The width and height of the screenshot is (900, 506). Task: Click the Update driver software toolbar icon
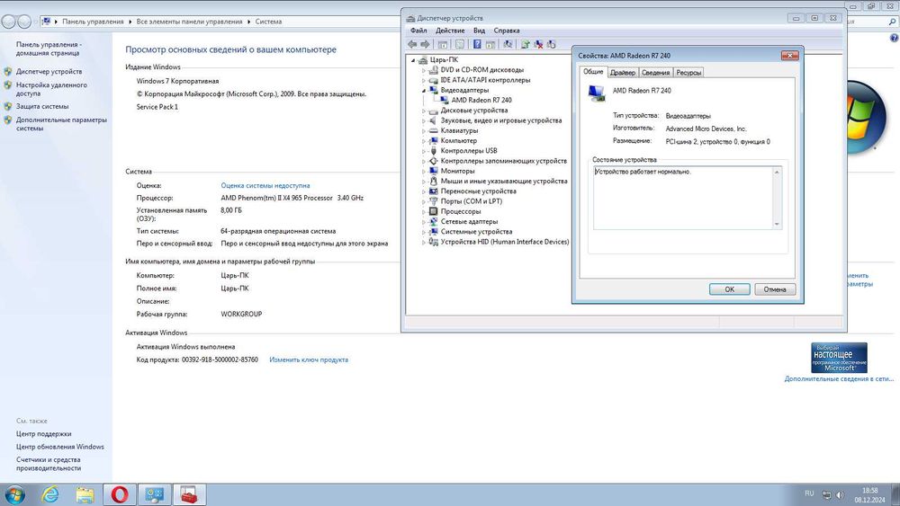click(525, 44)
